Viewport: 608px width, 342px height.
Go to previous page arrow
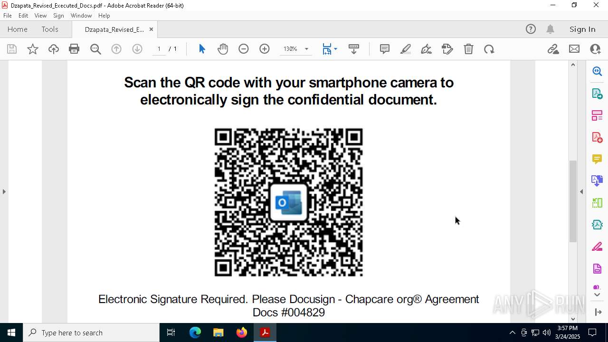116,49
